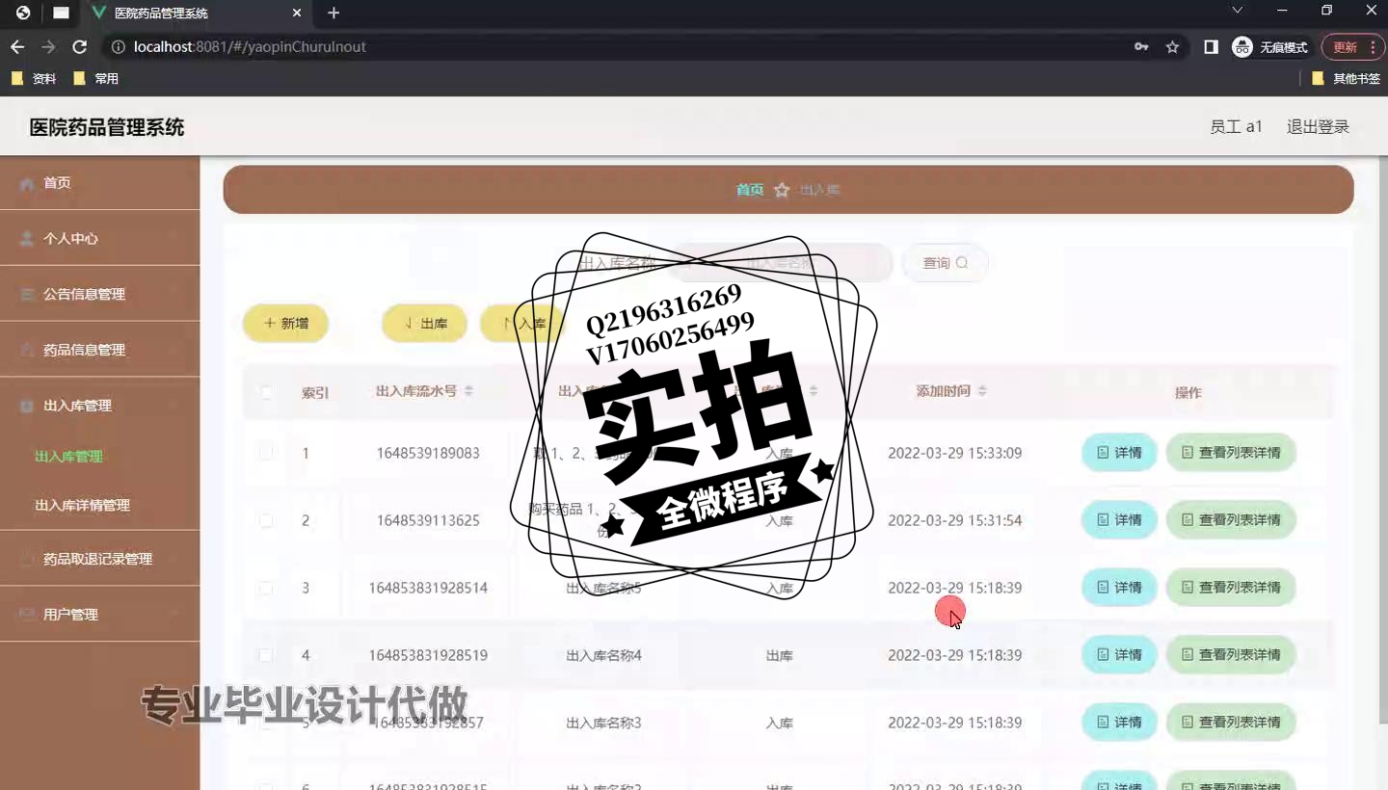Open 查看列表详情 for row 164853831928514
The image size is (1388, 790).
(1231, 588)
